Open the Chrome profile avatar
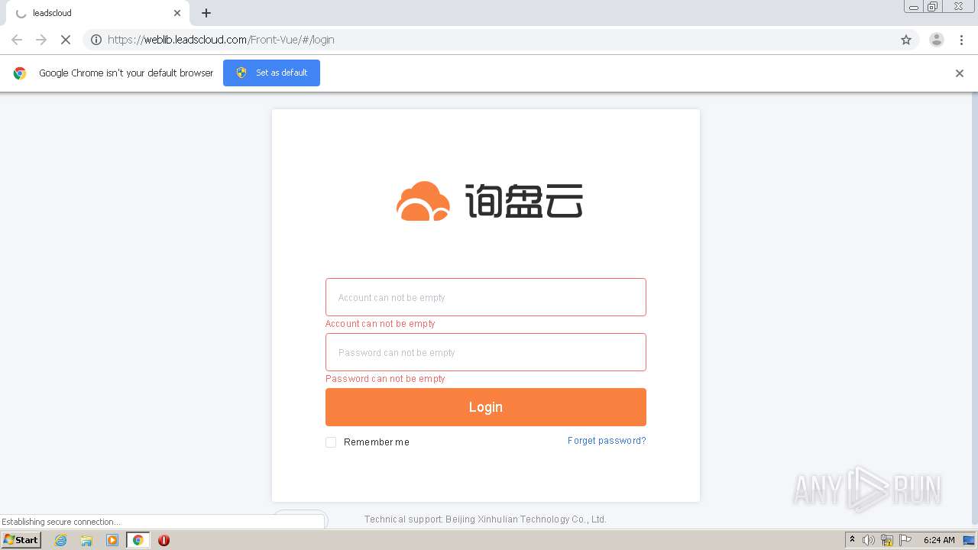 click(937, 40)
